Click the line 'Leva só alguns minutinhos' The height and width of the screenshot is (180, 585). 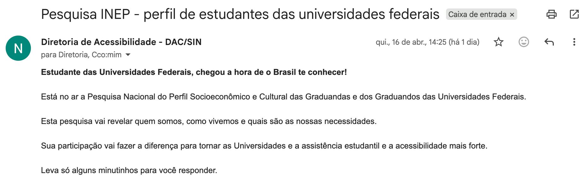(x=129, y=170)
